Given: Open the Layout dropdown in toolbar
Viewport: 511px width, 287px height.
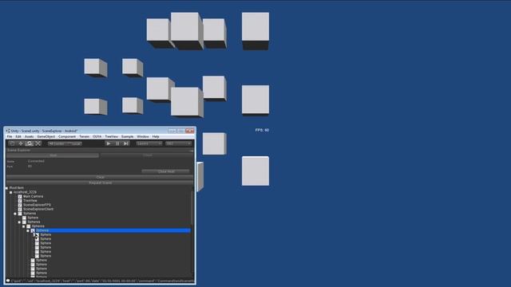Looking at the screenshot, I should [x=178, y=143].
